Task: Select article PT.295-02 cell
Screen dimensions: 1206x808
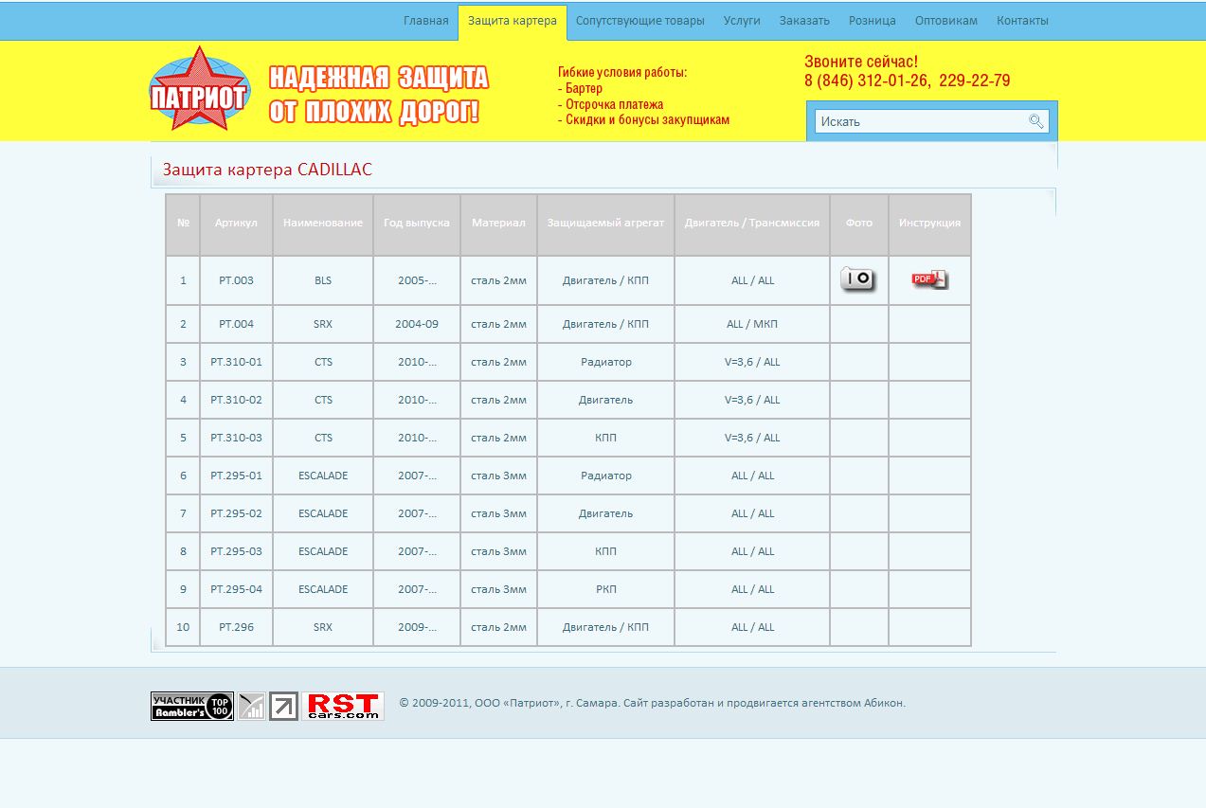Action: [236, 513]
